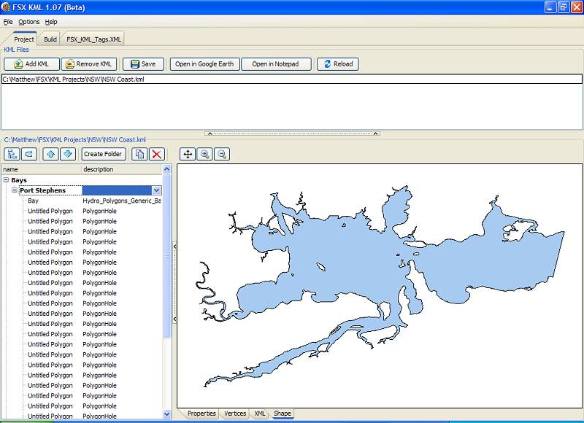Image resolution: width=584 pixels, height=423 pixels.
Task: Select the Bay item in tree
Action: pyautogui.click(x=34, y=201)
